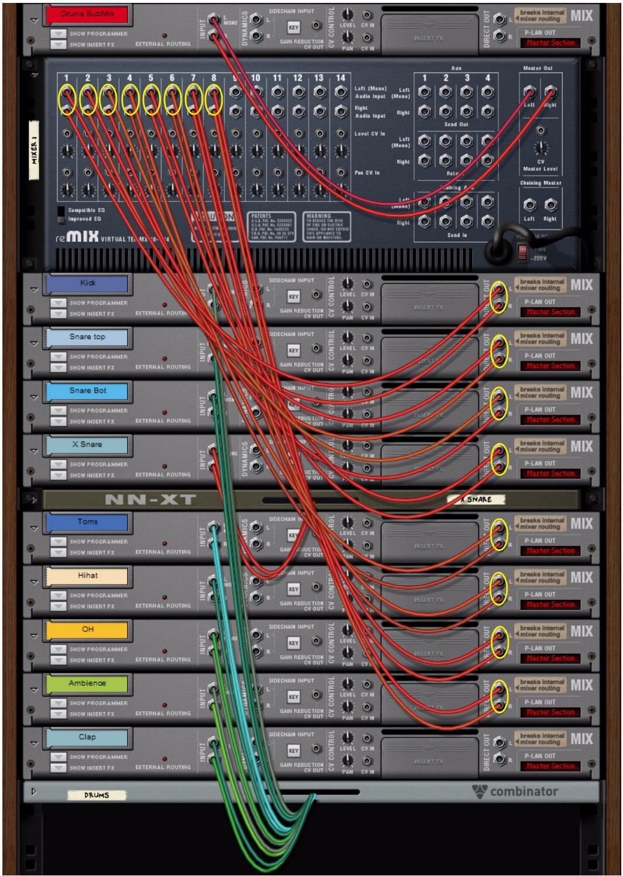Click the reMIX power voltage switch
623x876 pixels.
[522, 252]
